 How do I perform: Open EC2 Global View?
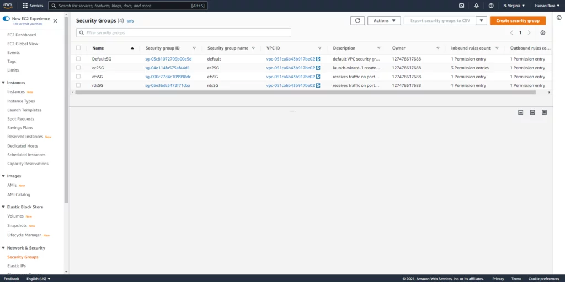tap(23, 44)
